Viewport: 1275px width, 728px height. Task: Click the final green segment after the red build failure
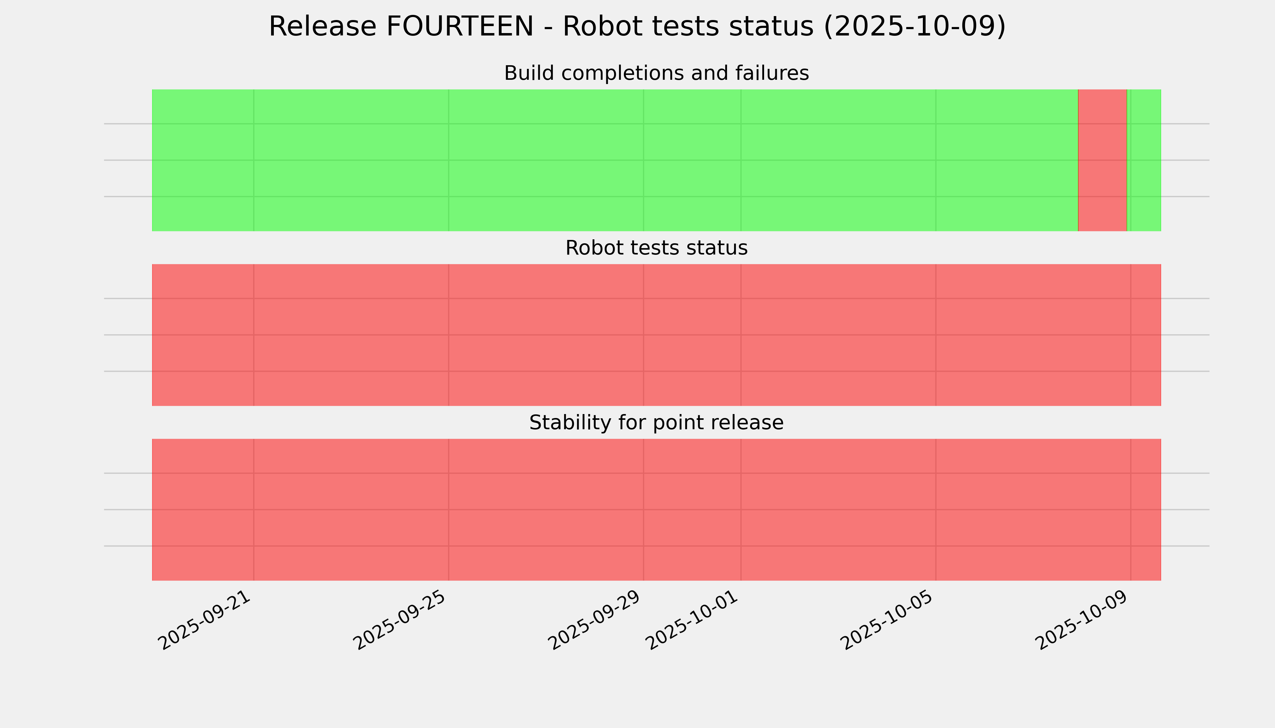pos(1146,160)
